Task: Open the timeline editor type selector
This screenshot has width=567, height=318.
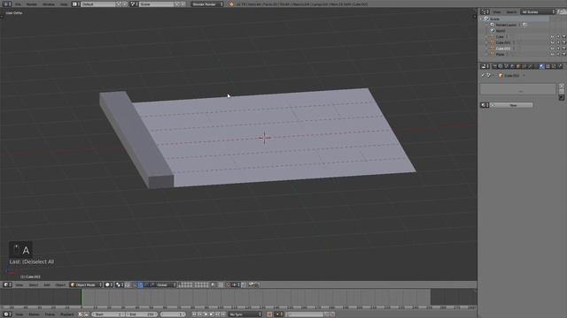Action: [7, 314]
